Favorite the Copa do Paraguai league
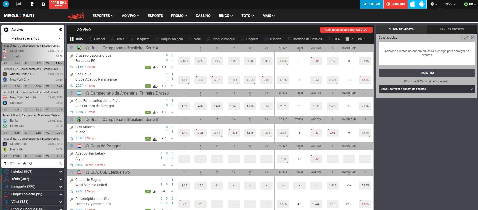 coord(87,146)
